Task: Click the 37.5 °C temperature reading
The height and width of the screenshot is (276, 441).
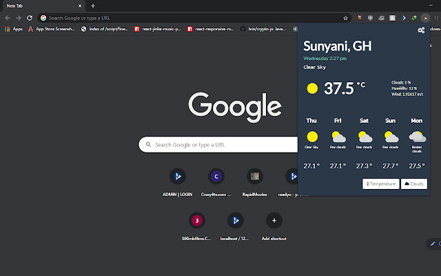Action: pyautogui.click(x=345, y=88)
